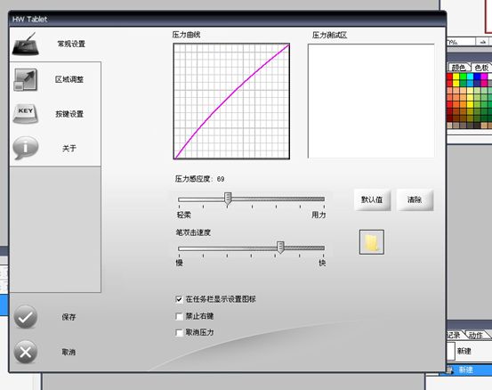The width and height of the screenshot is (492, 390).
Task: Switch to the 动作 tab
Action: click(476, 335)
